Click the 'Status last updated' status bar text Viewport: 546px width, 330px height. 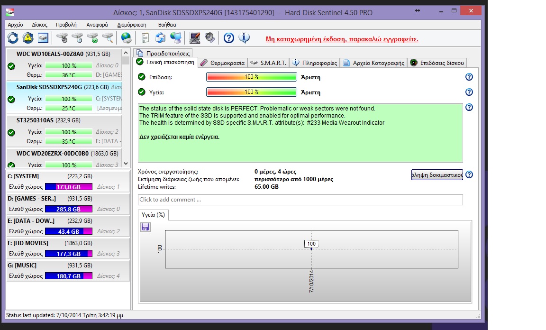(65, 315)
